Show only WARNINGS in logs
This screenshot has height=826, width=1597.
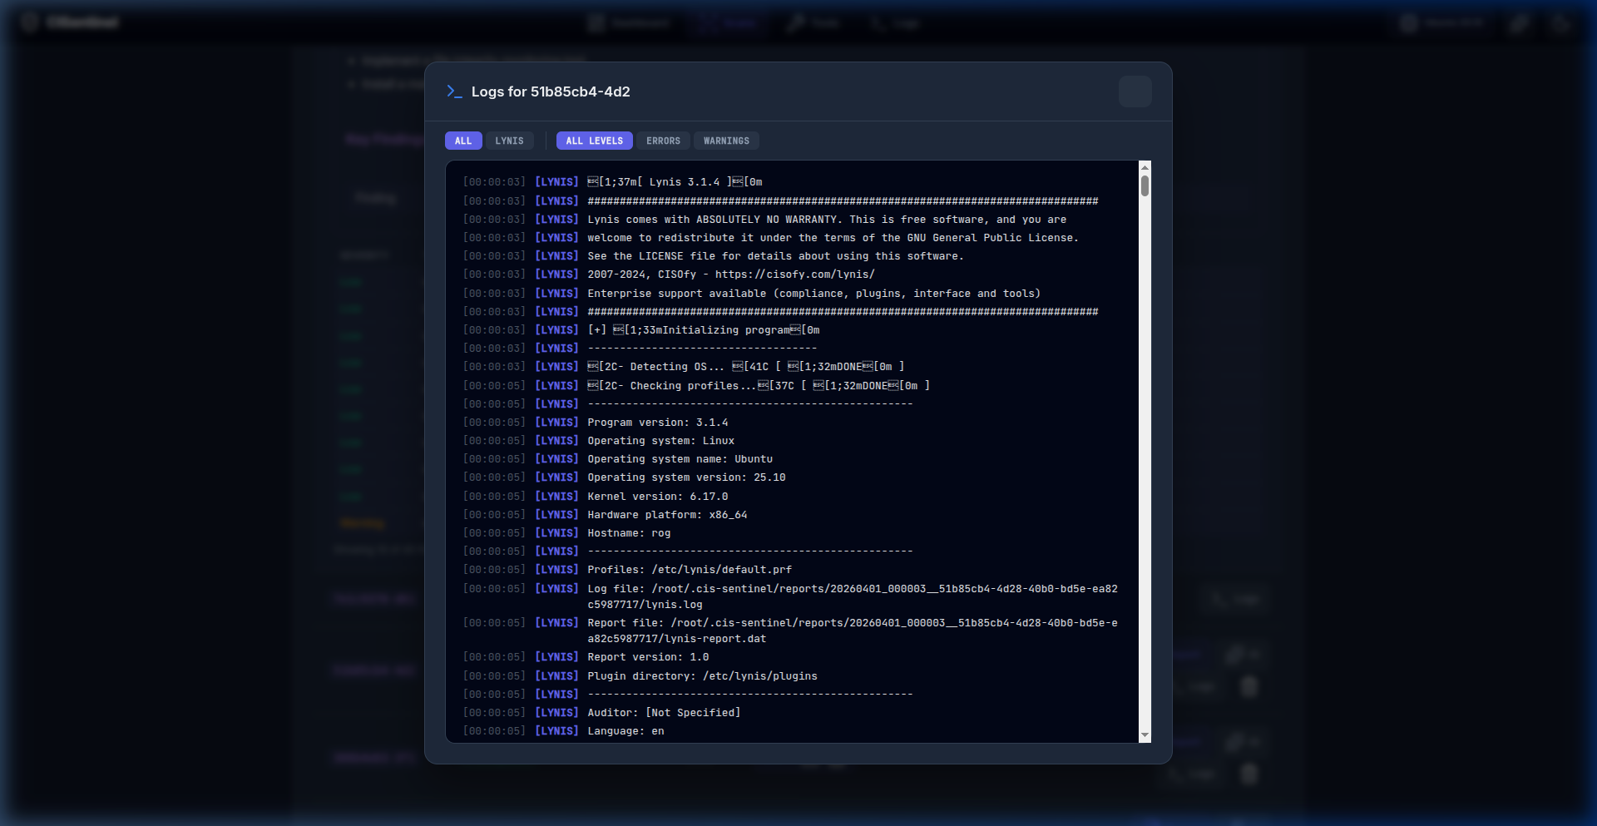[x=726, y=141]
